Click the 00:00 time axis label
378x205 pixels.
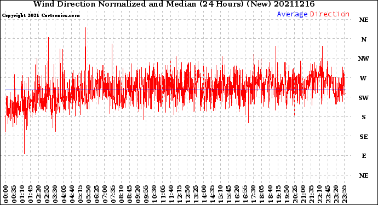tap(6, 194)
